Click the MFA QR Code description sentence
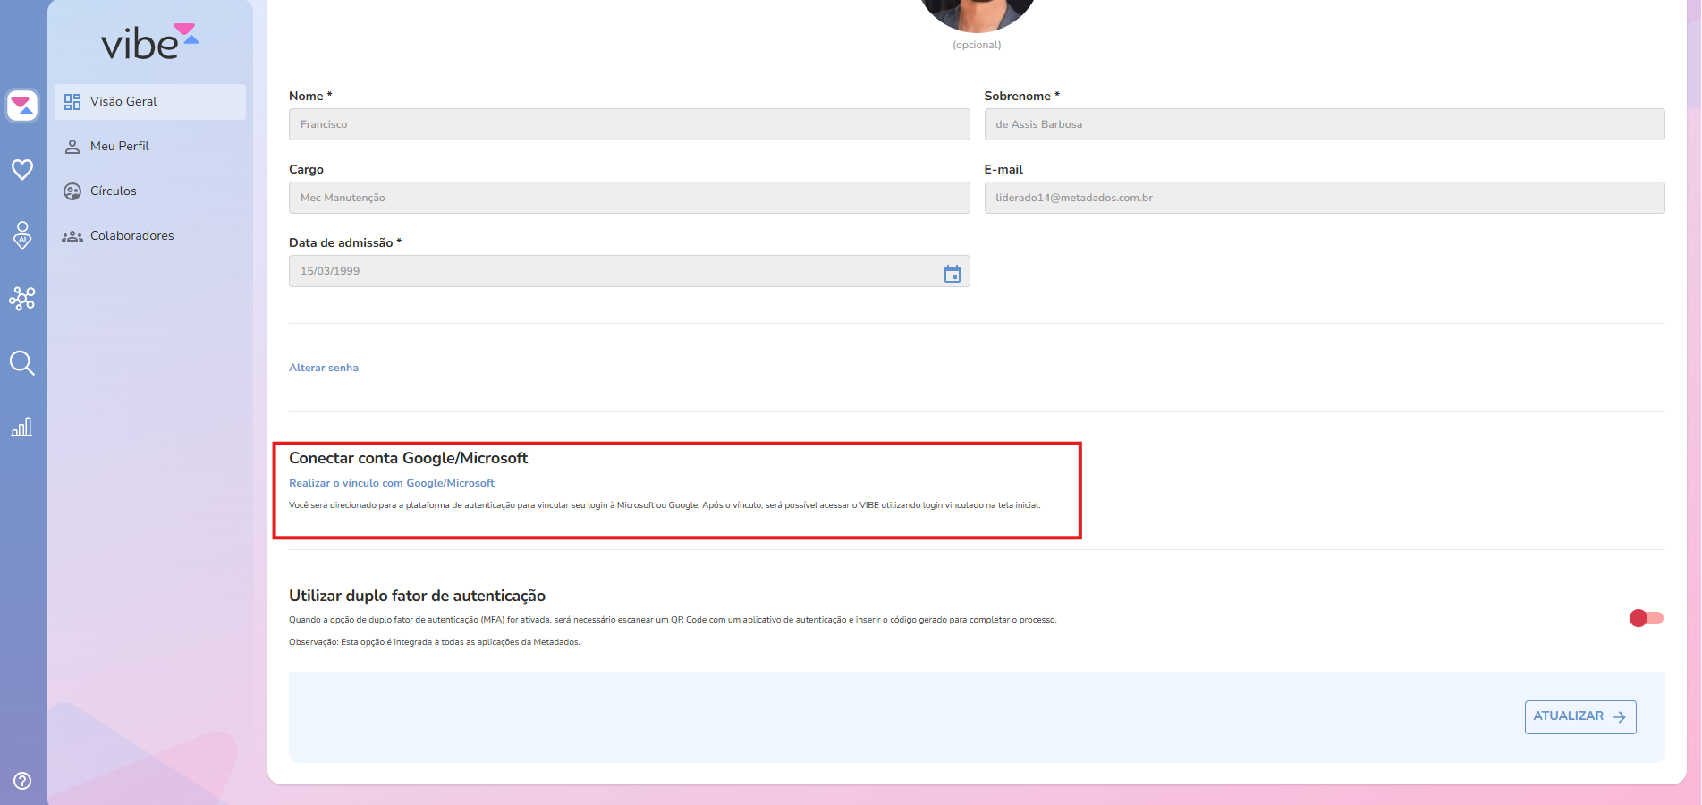The width and height of the screenshot is (1702, 805). click(673, 620)
